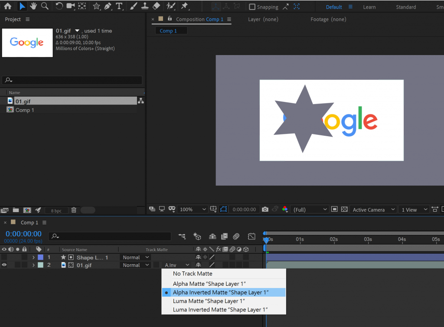Enable the Snapping checkbox
This screenshot has height=327, width=444.
252,7
